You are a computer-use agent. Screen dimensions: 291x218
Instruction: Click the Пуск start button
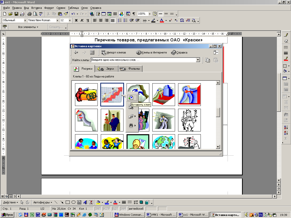point(7,215)
